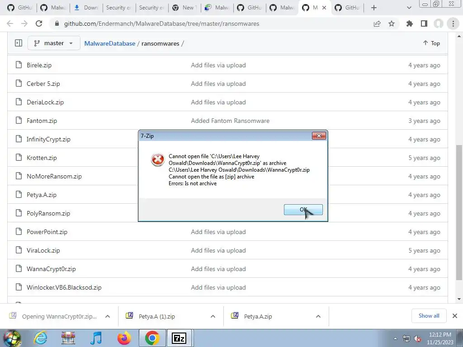463x347 pixels.
Task: Open the Cerber 5.zip file link
Action: pos(43,84)
